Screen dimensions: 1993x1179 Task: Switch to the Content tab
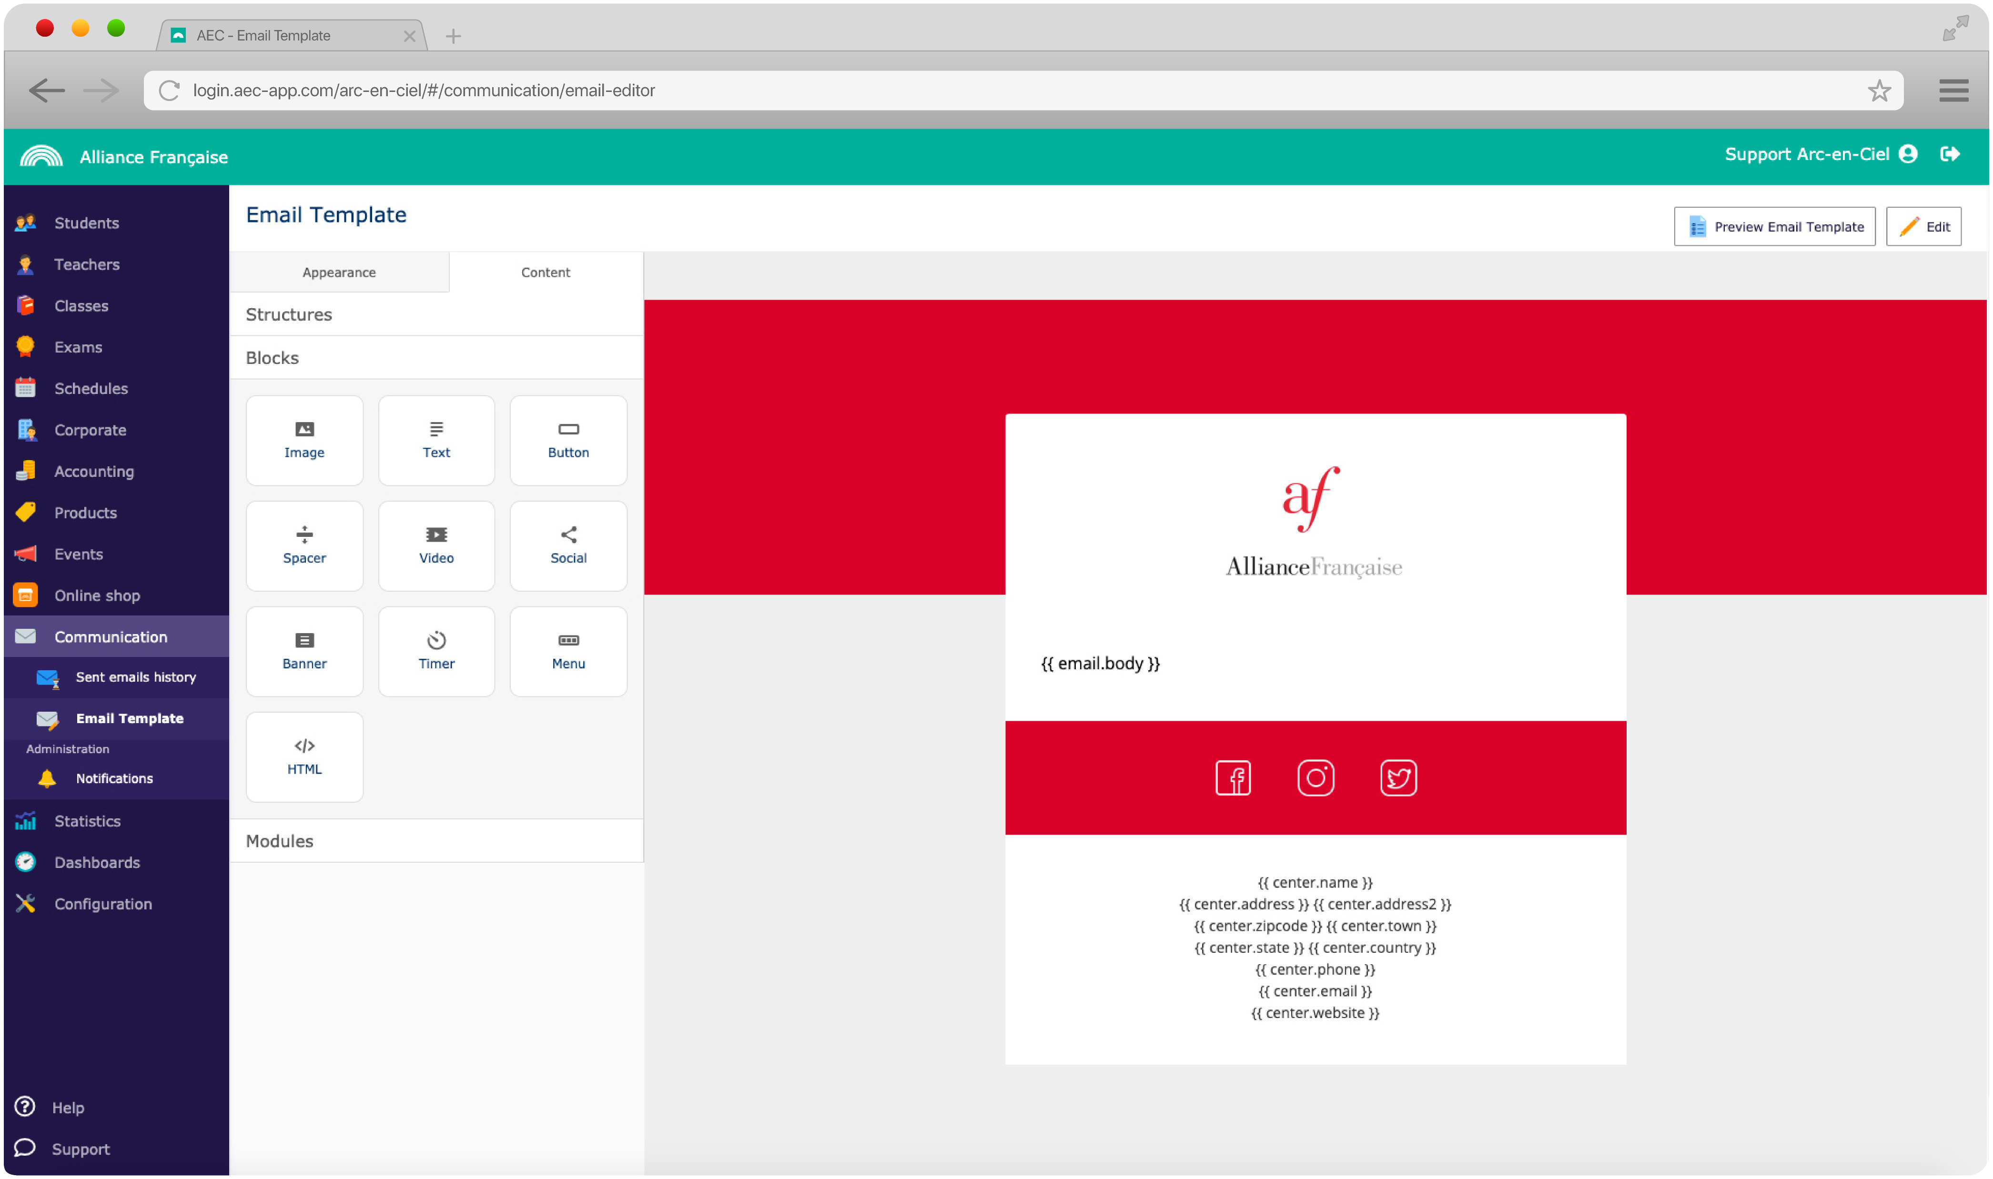pos(545,272)
